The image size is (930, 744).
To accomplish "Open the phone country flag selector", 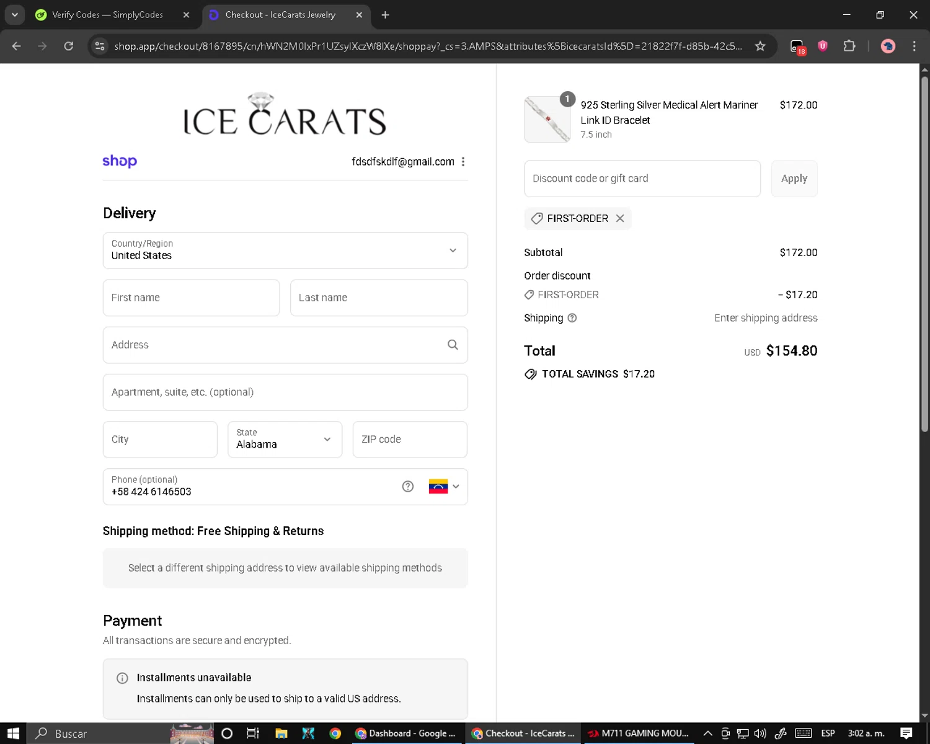I will tap(444, 487).
